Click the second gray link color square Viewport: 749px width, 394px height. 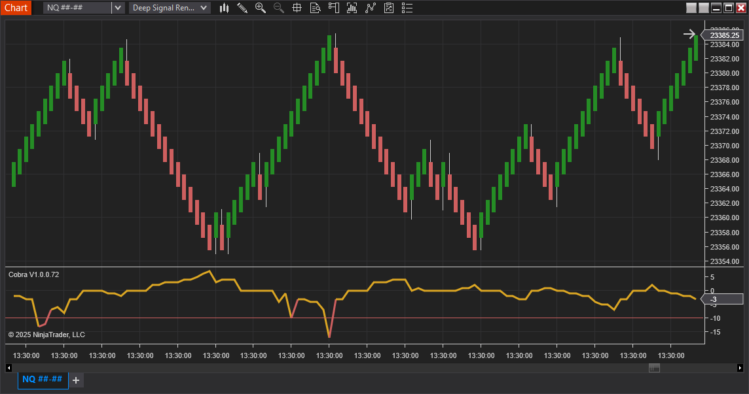(x=704, y=8)
